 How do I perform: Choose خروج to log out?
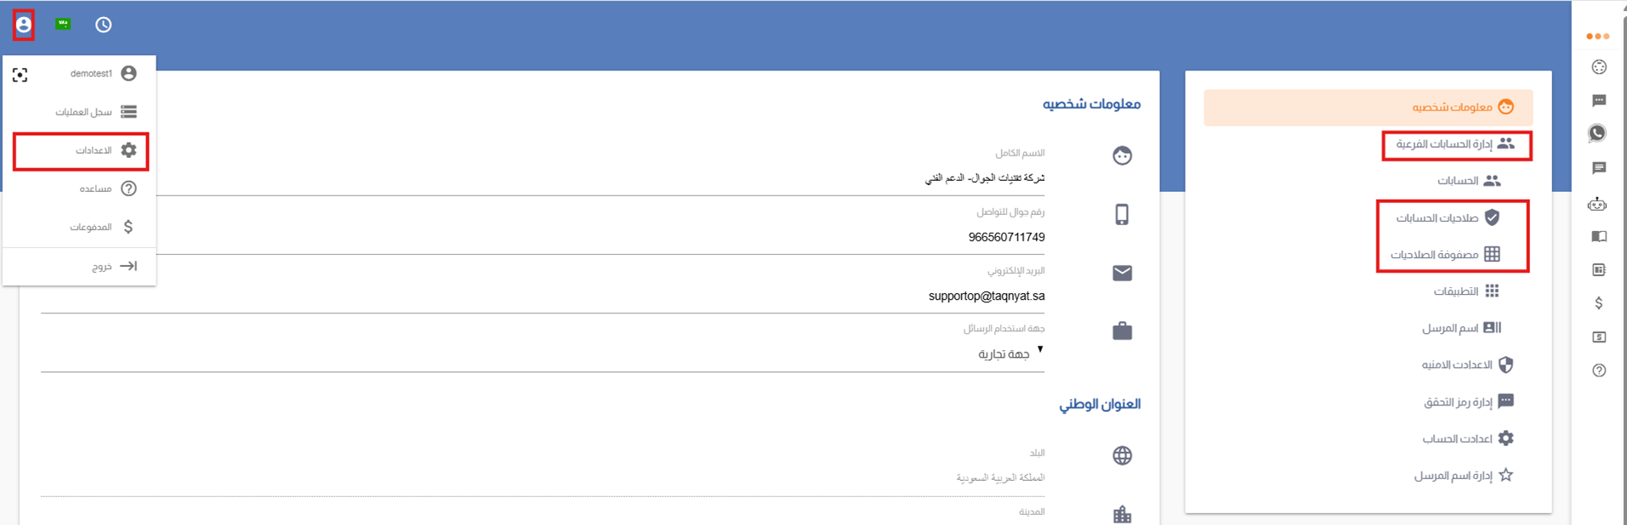(x=79, y=266)
